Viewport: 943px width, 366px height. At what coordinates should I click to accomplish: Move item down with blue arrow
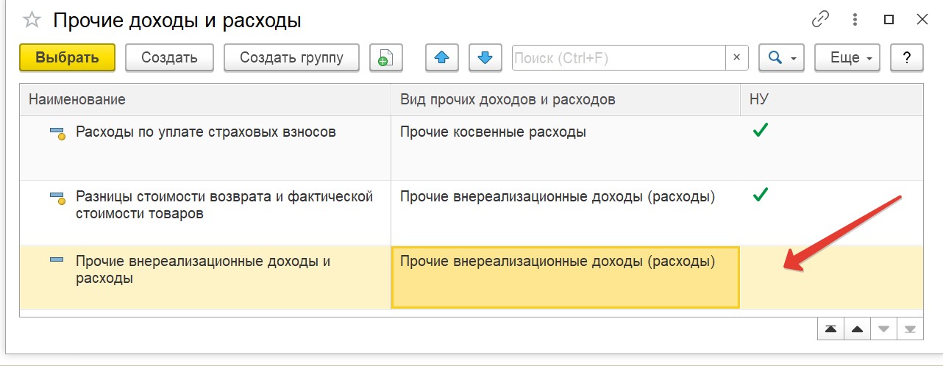click(x=485, y=57)
